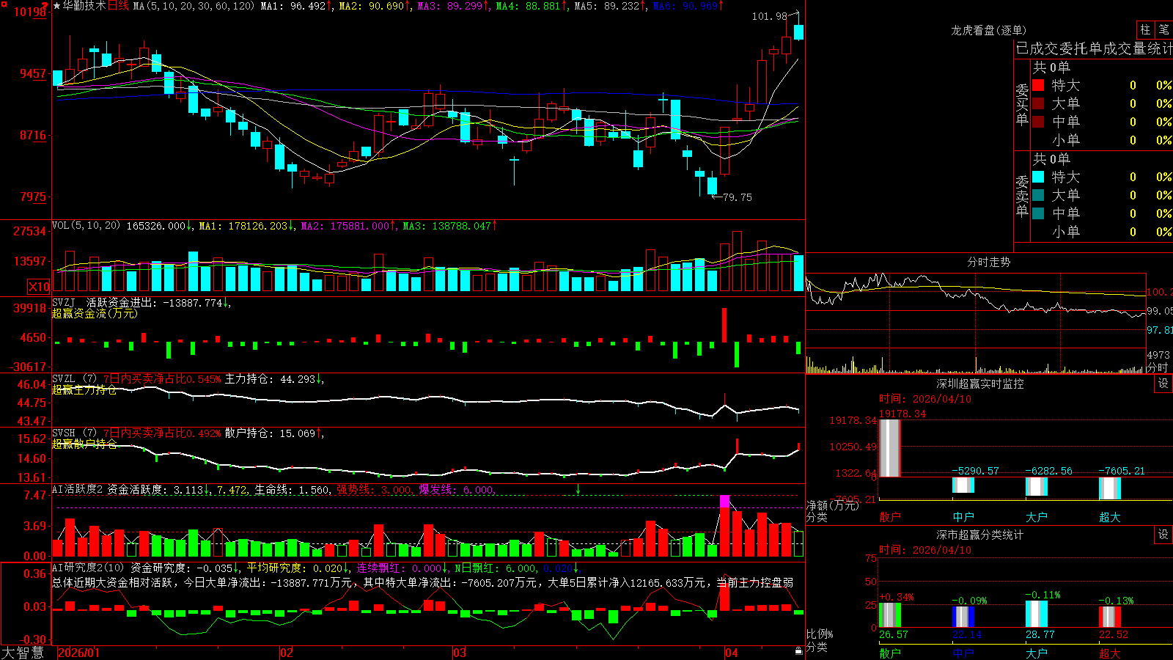
Task: Click the 日线 period label
Action: [118, 6]
